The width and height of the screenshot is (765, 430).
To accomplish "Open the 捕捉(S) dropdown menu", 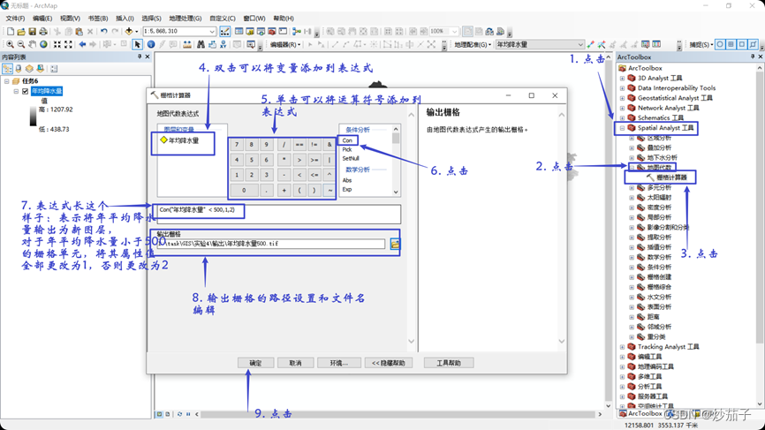I will click(701, 44).
